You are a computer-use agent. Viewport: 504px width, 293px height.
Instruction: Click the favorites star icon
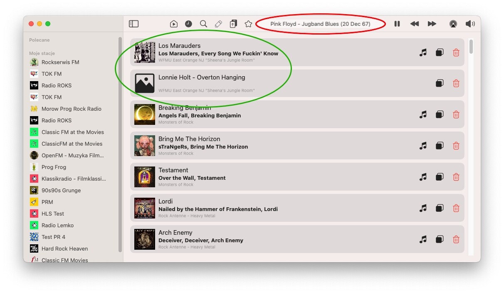coord(248,24)
